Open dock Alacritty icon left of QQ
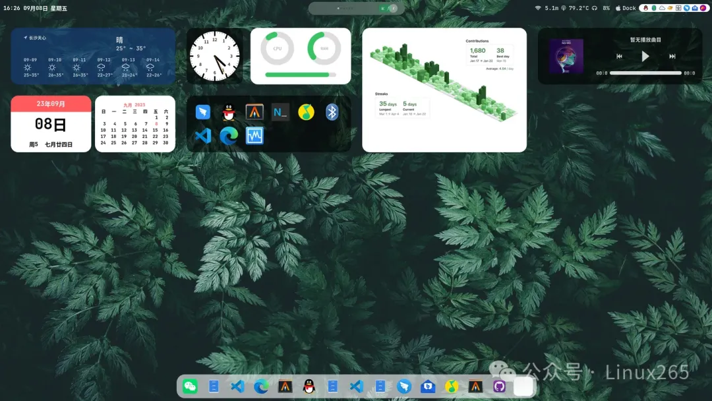Screen dimensions: 712x401 [x=285, y=386]
